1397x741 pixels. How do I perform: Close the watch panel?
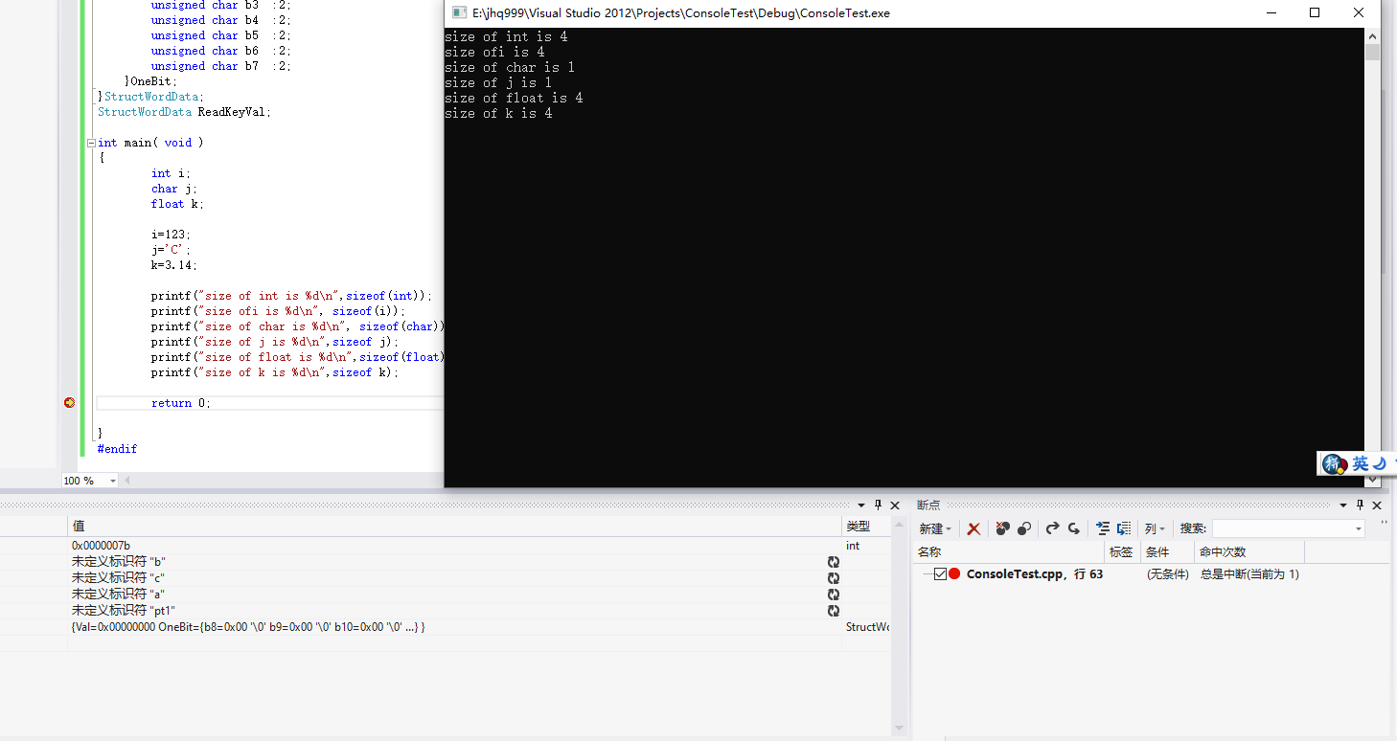pyautogui.click(x=895, y=505)
